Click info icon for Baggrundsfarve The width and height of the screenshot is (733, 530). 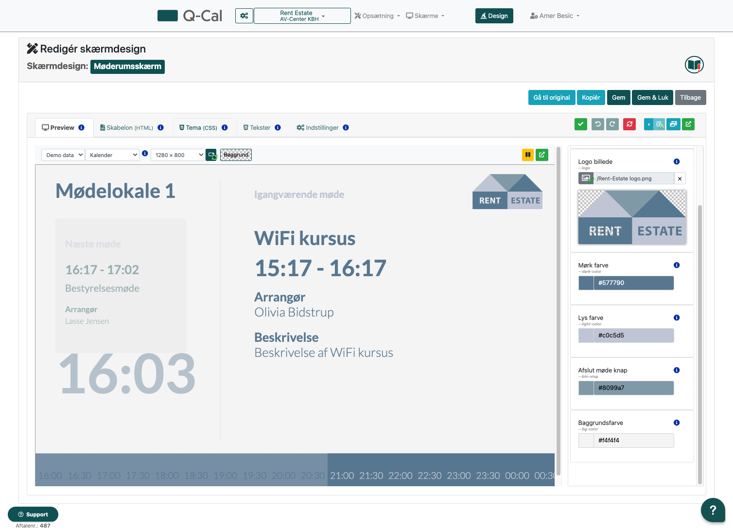click(677, 423)
